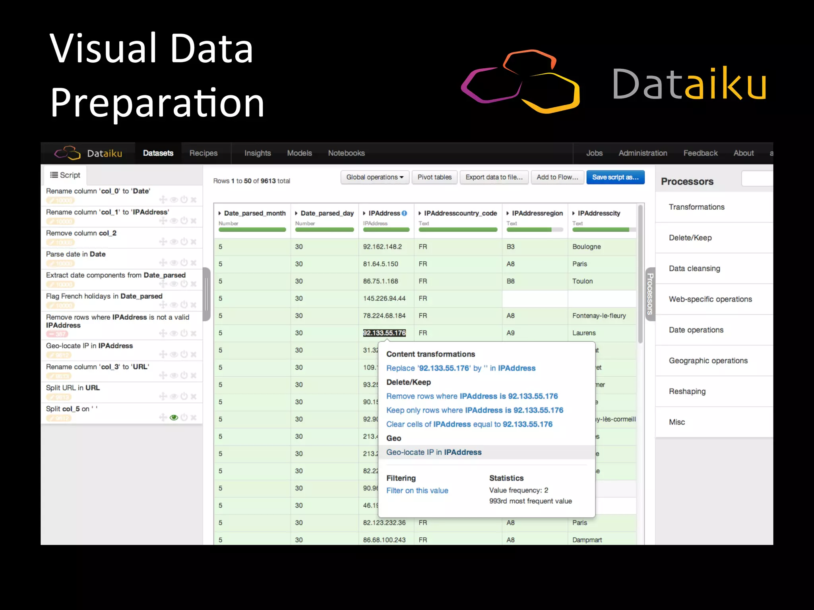Expand the IPAddress column header menu

pos(364,213)
